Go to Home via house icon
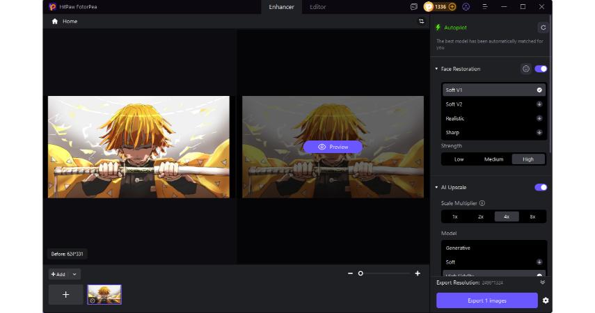Screen dimensions: 595x313 point(55,22)
